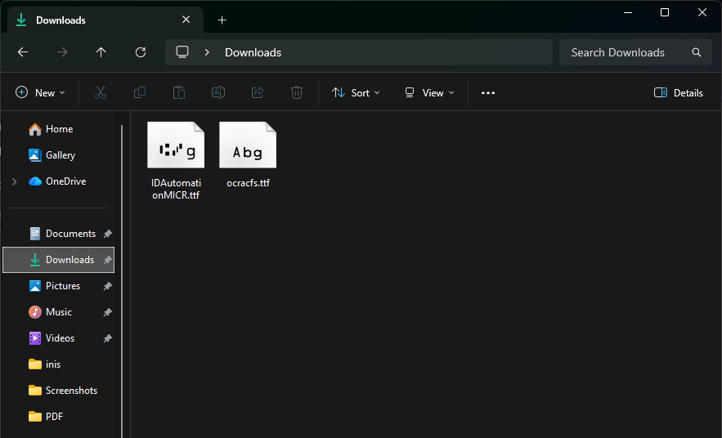Expand the OneDrive tree node
722x438 pixels.
tap(14, 181)
